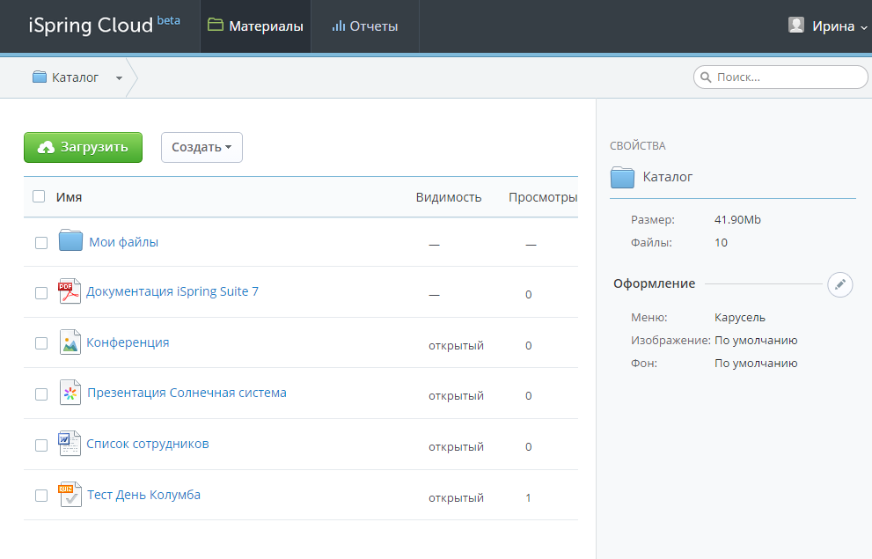
Task: Click the Мои файлы folder icon
Action: [x=70, y=240]
